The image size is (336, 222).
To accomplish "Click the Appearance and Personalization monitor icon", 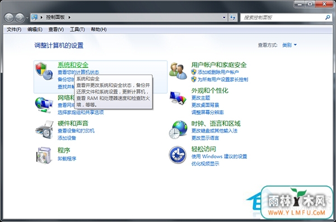I will click(x=178, y=98).
